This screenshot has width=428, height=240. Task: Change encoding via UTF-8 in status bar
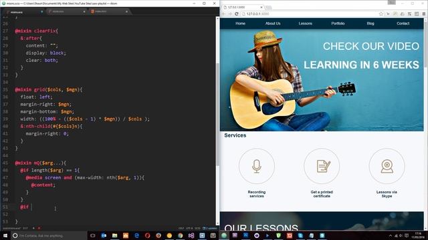[x=189, y=228]
